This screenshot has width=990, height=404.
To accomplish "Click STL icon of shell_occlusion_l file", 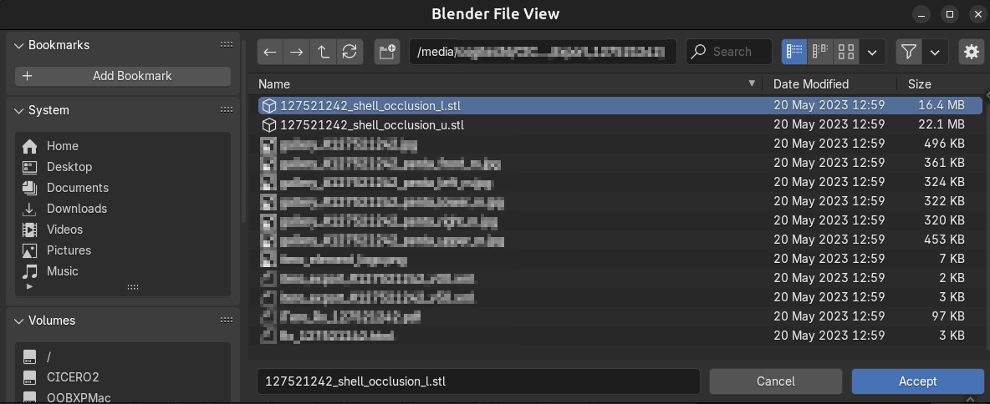I will pyautogui.click(x=269, y=105).
